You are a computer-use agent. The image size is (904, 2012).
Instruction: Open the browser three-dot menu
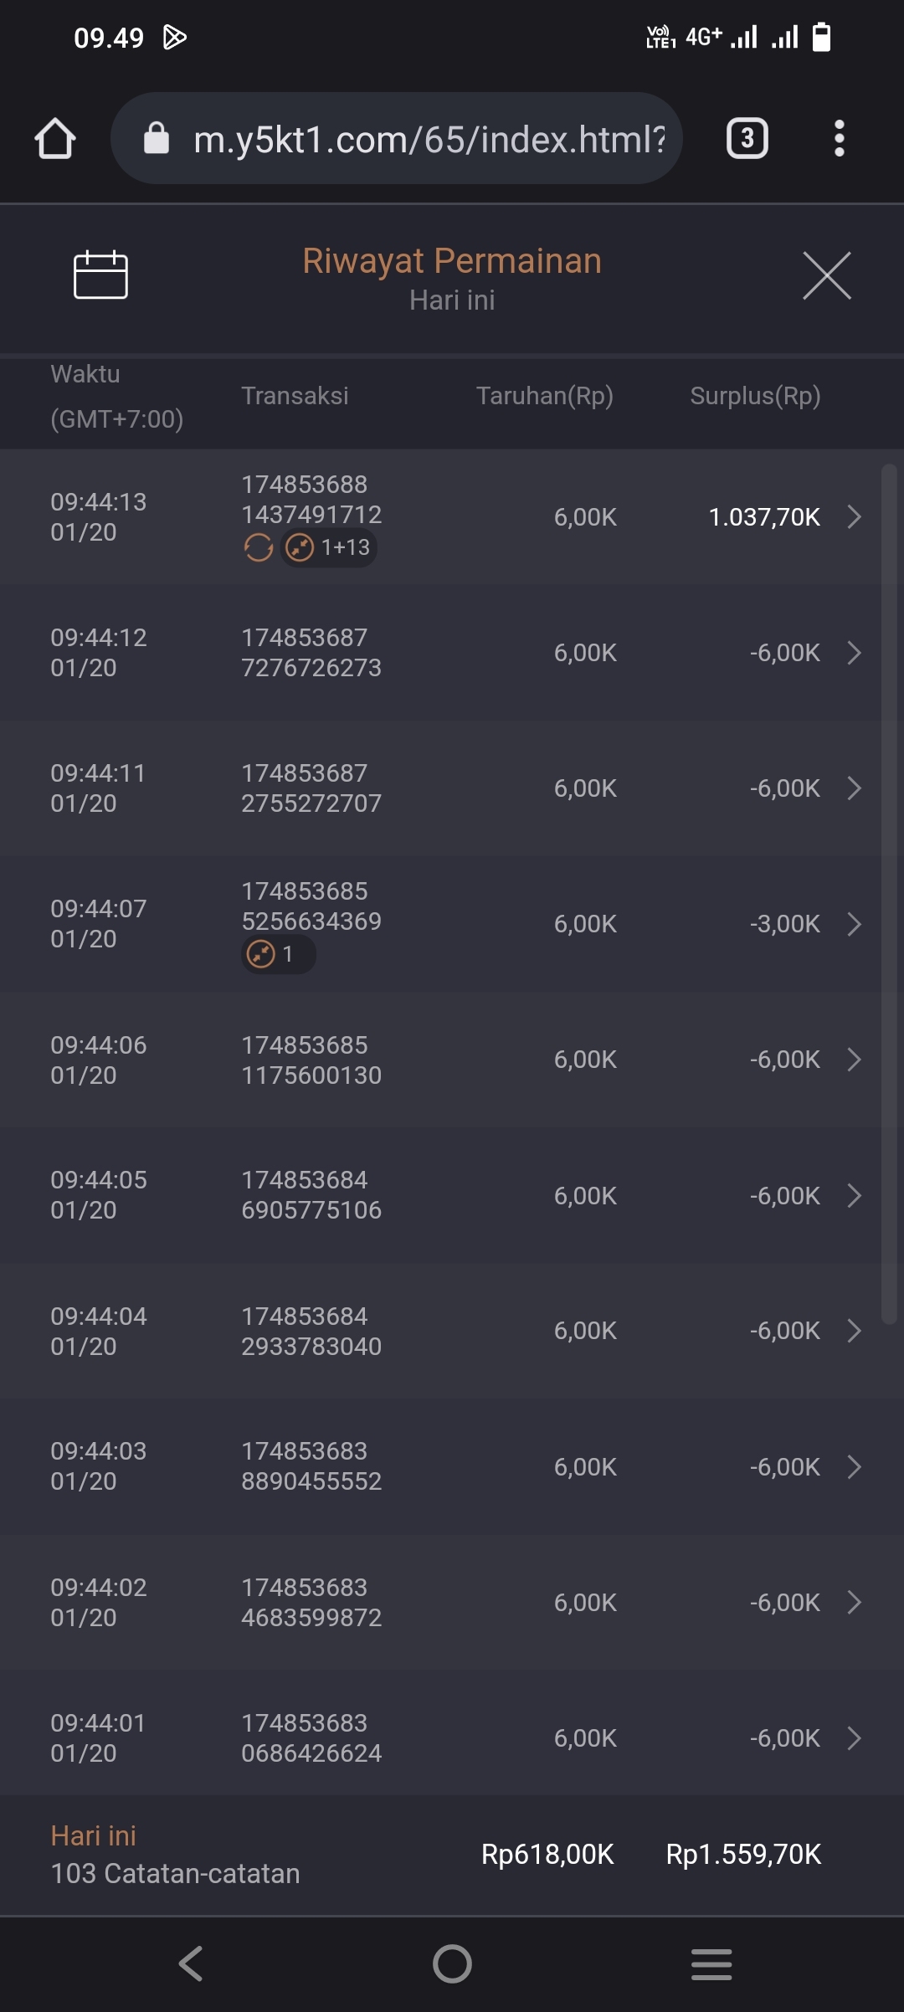(x=839, y=138)
